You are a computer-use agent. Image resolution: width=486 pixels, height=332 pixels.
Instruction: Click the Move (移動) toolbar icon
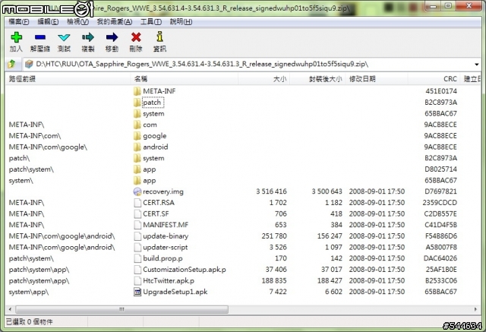click(112, 37)
